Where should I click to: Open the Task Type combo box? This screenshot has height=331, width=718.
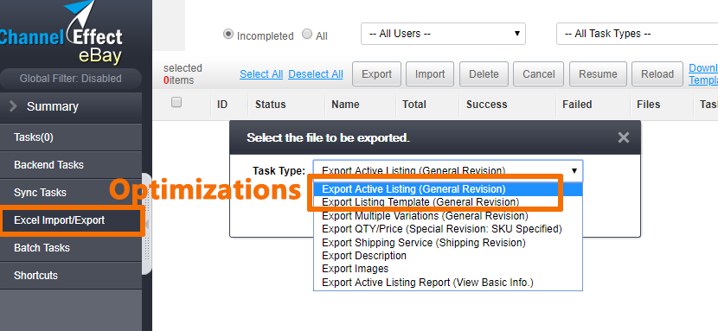point(448,171)
